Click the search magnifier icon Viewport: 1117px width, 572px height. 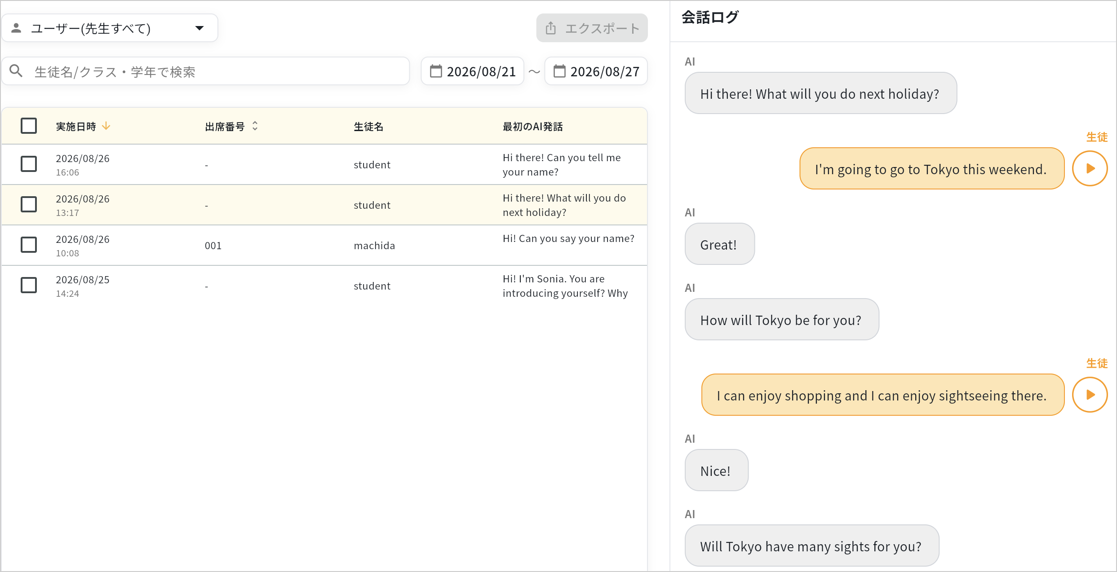click(16, 71)
